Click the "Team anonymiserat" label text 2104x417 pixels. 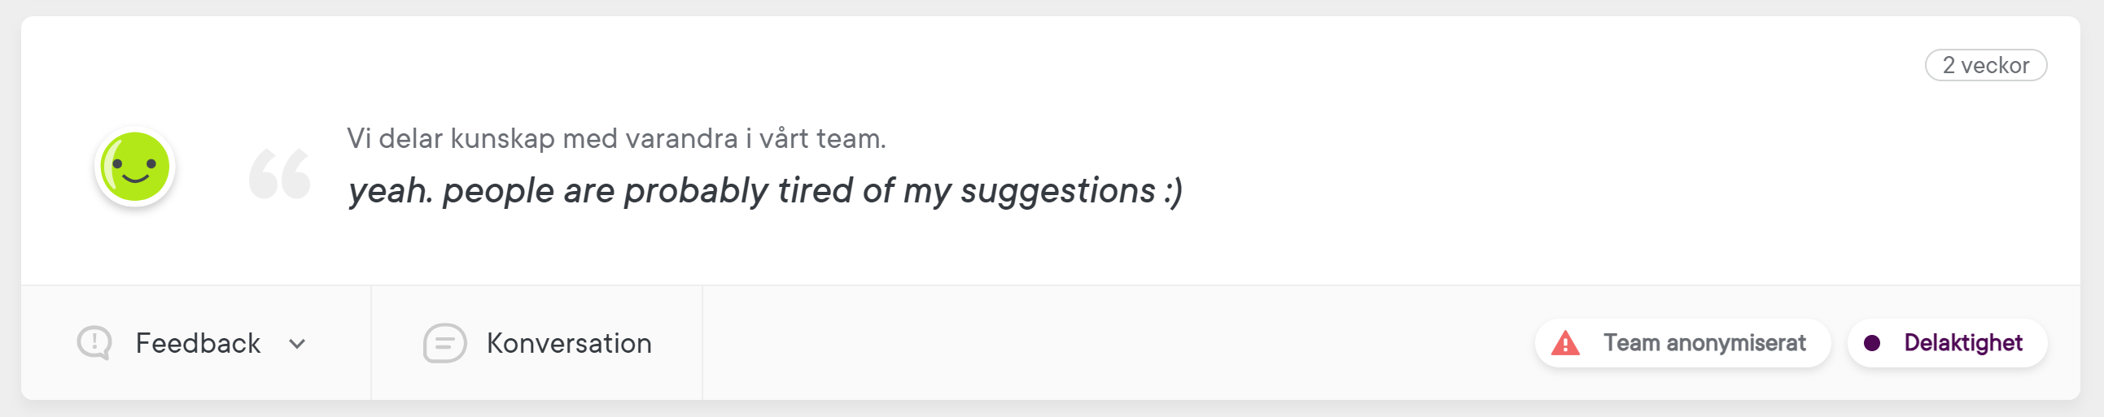click(x=1704, y=343)
